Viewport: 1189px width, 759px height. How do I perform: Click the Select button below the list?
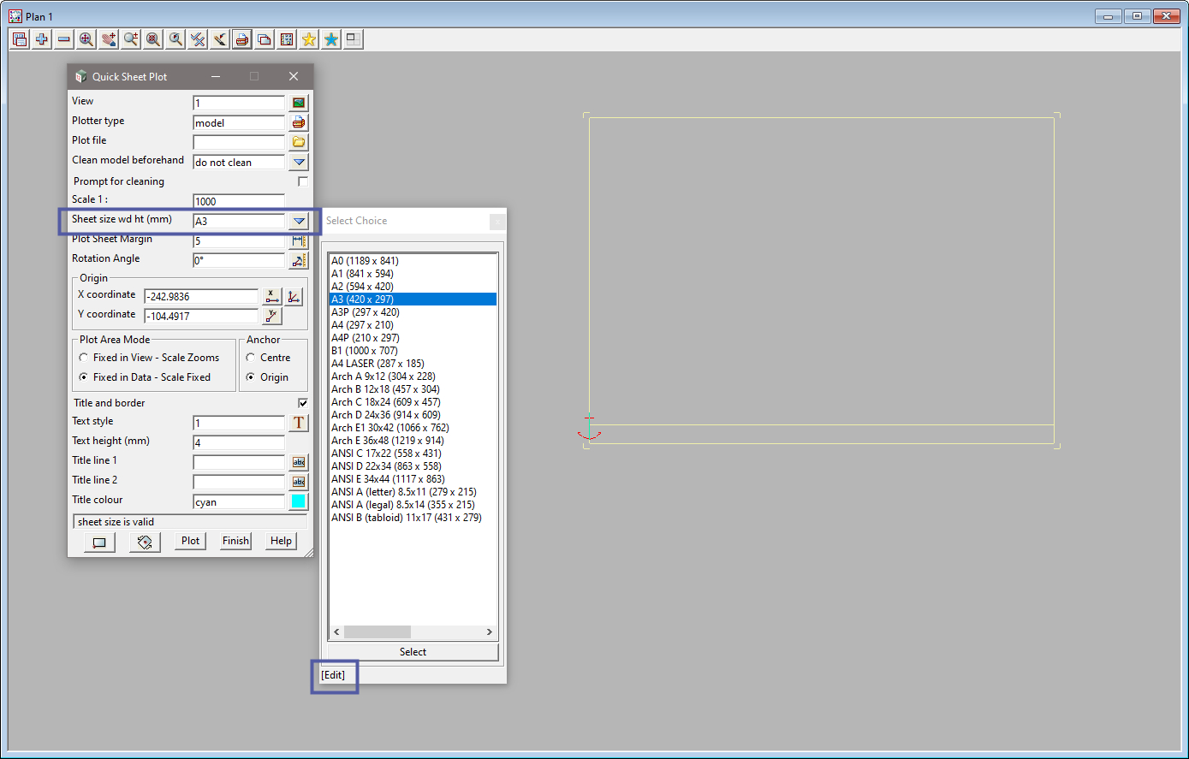click(413, 652)
